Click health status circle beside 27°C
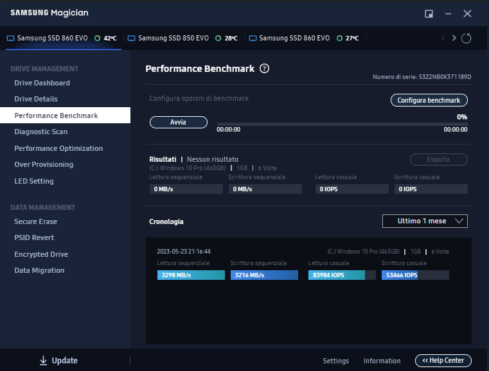 click(339, 39)
